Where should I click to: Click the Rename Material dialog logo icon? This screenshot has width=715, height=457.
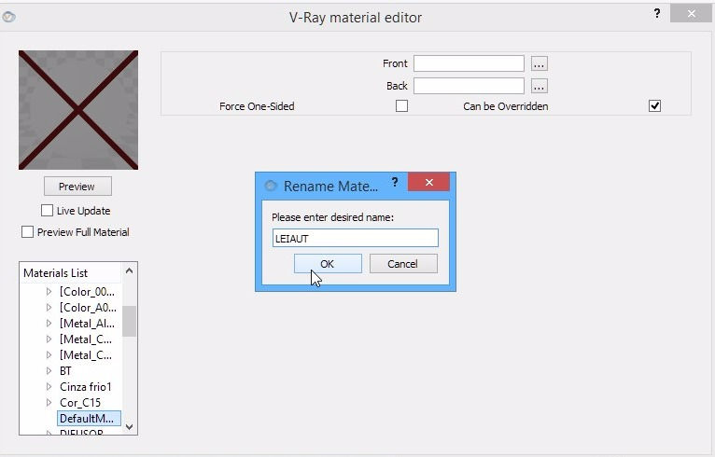pos(271,186)
